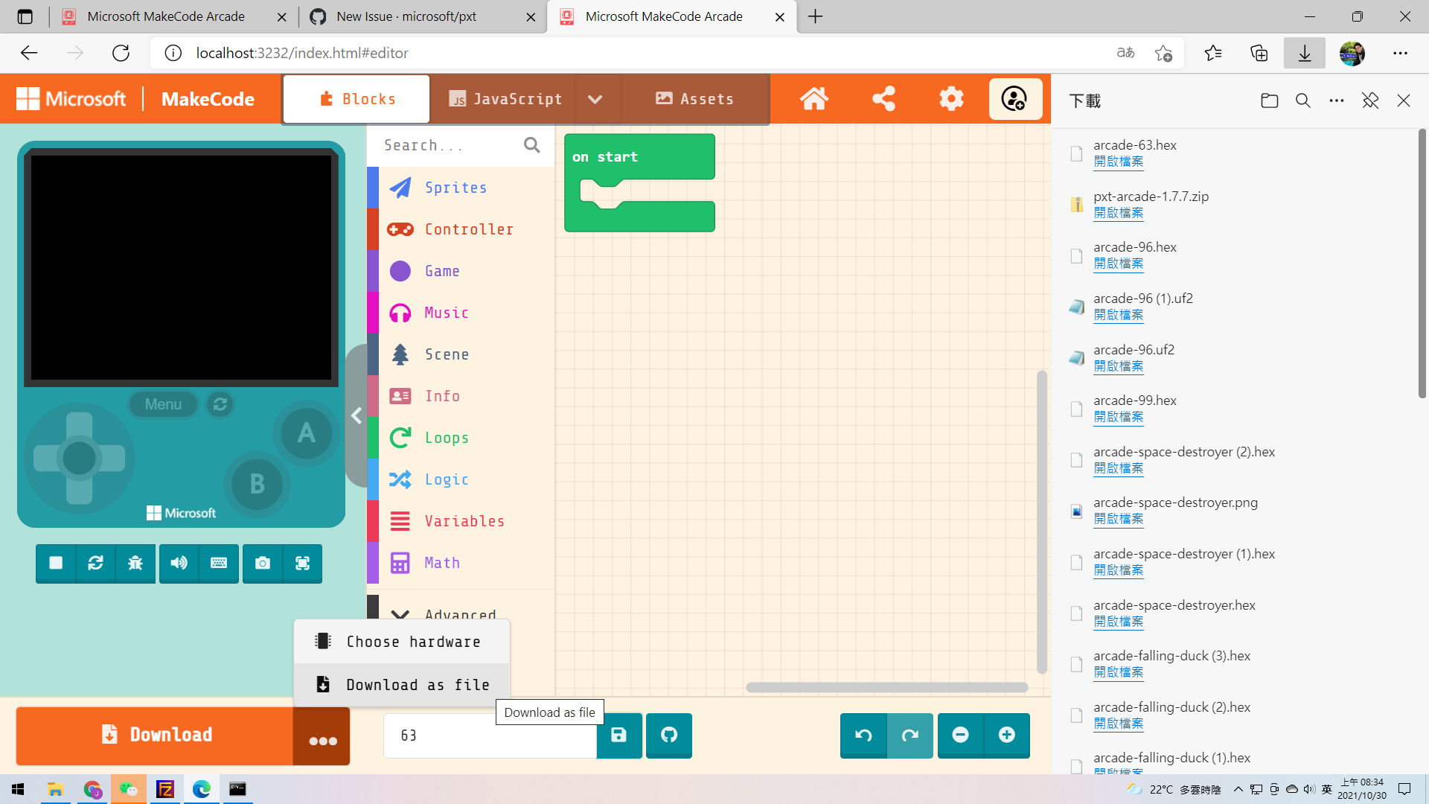Toggle simulator keyboard controls

tap(219, 564)
